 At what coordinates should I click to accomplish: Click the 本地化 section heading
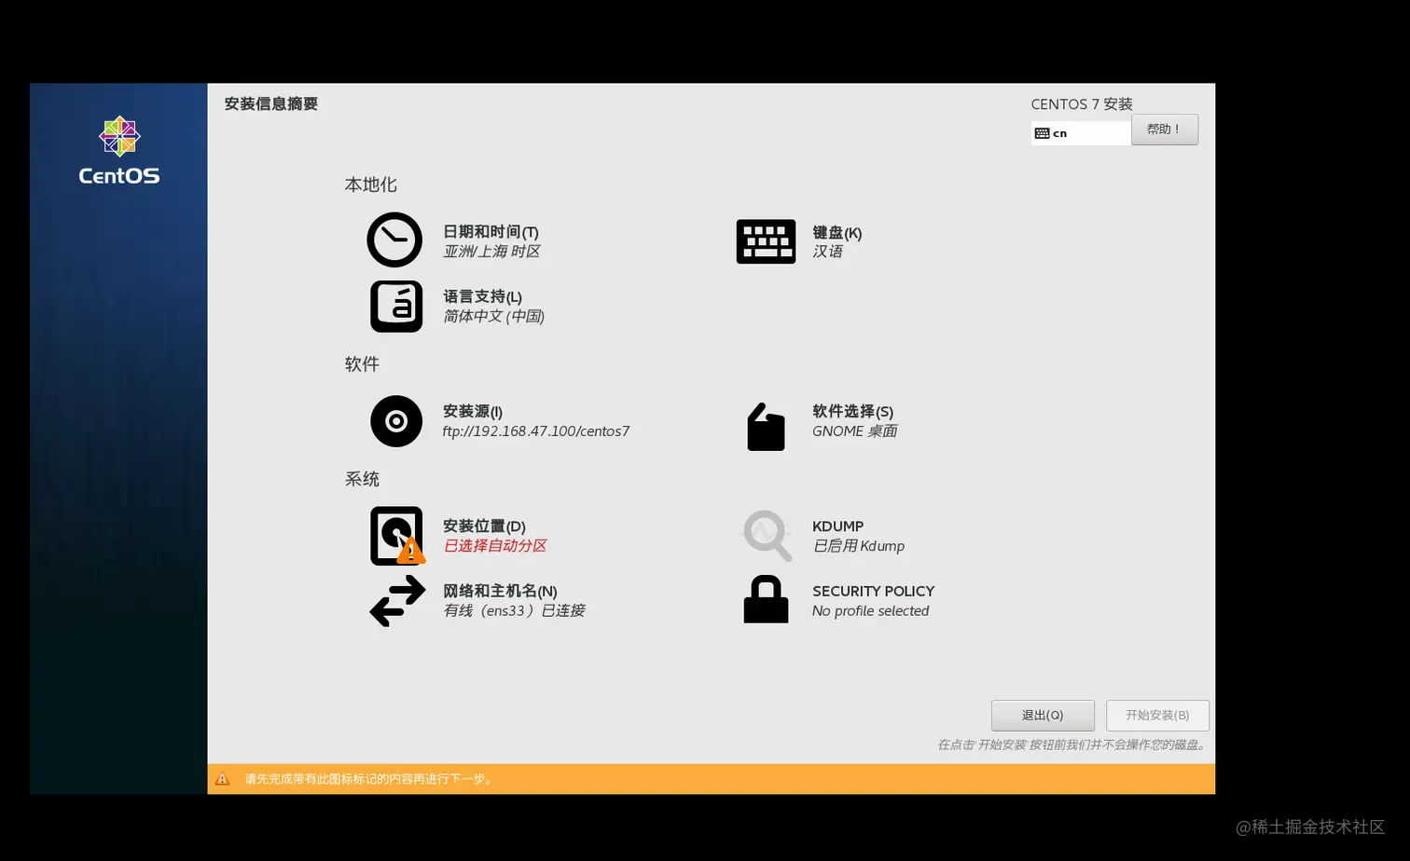coord(371,184)
